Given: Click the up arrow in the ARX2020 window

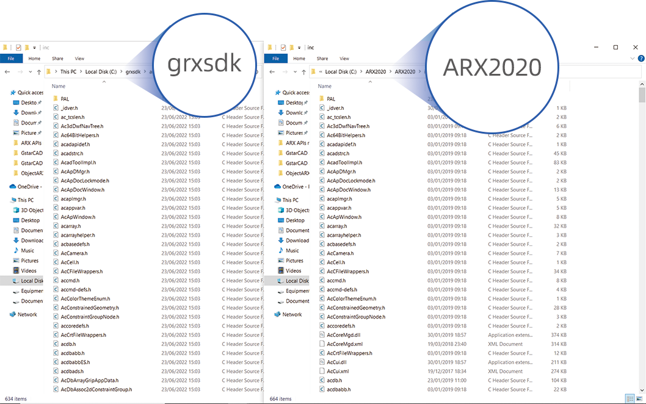Looking at the screenshot, I should [303, 72].
